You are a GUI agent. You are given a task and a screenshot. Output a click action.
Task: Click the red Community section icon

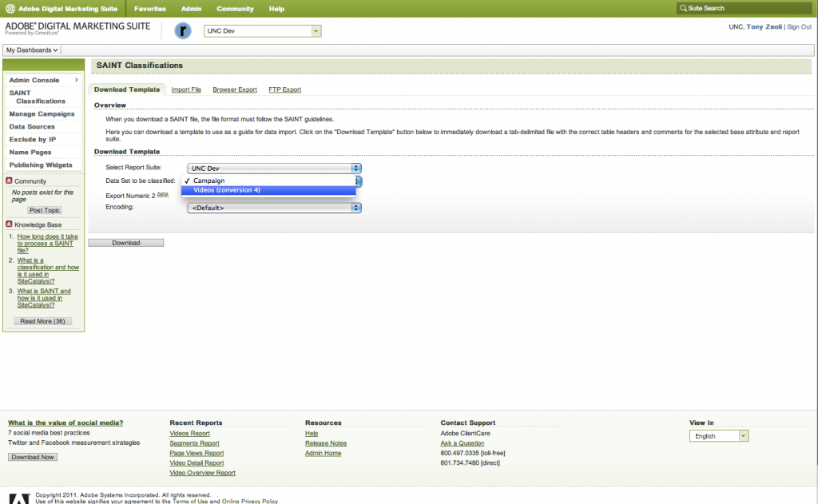click(9, 181)
